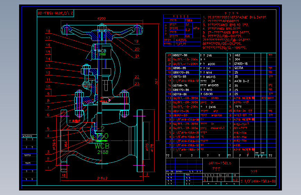The image size is (301, 195).
Task: Select the φ139.5 flange dimension text
Action: pos(54,145)
